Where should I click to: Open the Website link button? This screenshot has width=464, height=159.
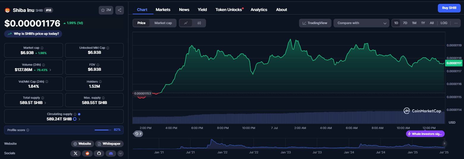(82, 144)
